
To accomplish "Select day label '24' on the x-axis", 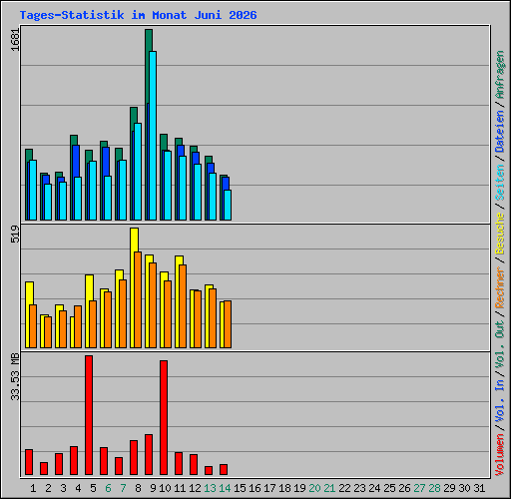I will point(374,488).
